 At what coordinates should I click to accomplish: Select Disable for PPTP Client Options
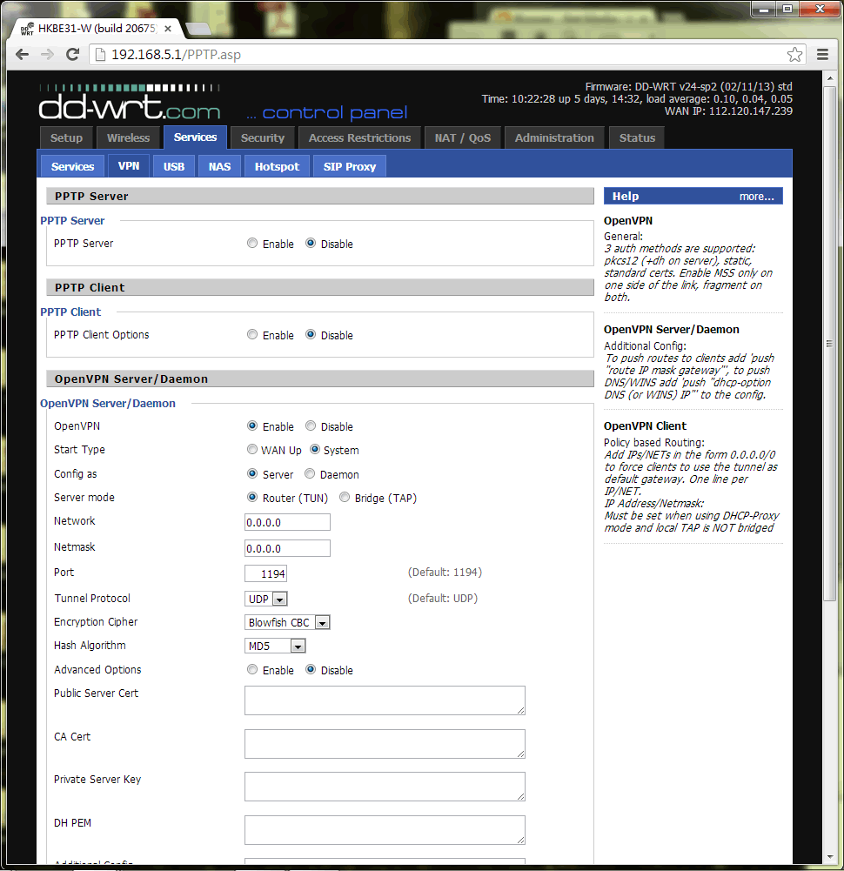311,334
